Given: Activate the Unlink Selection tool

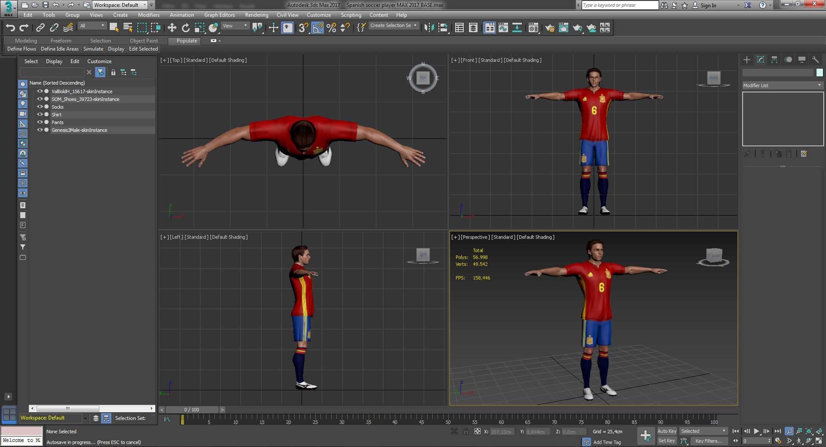Looking at the screenshot, I should click(x=54, y=28).
